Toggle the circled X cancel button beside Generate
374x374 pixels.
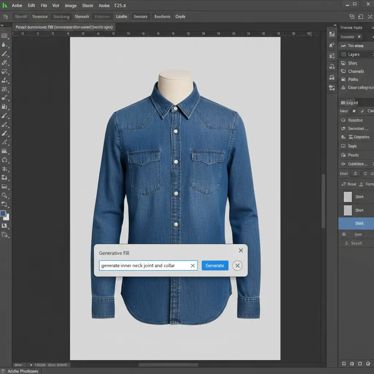pyautogui.click(x=237, y=266)
